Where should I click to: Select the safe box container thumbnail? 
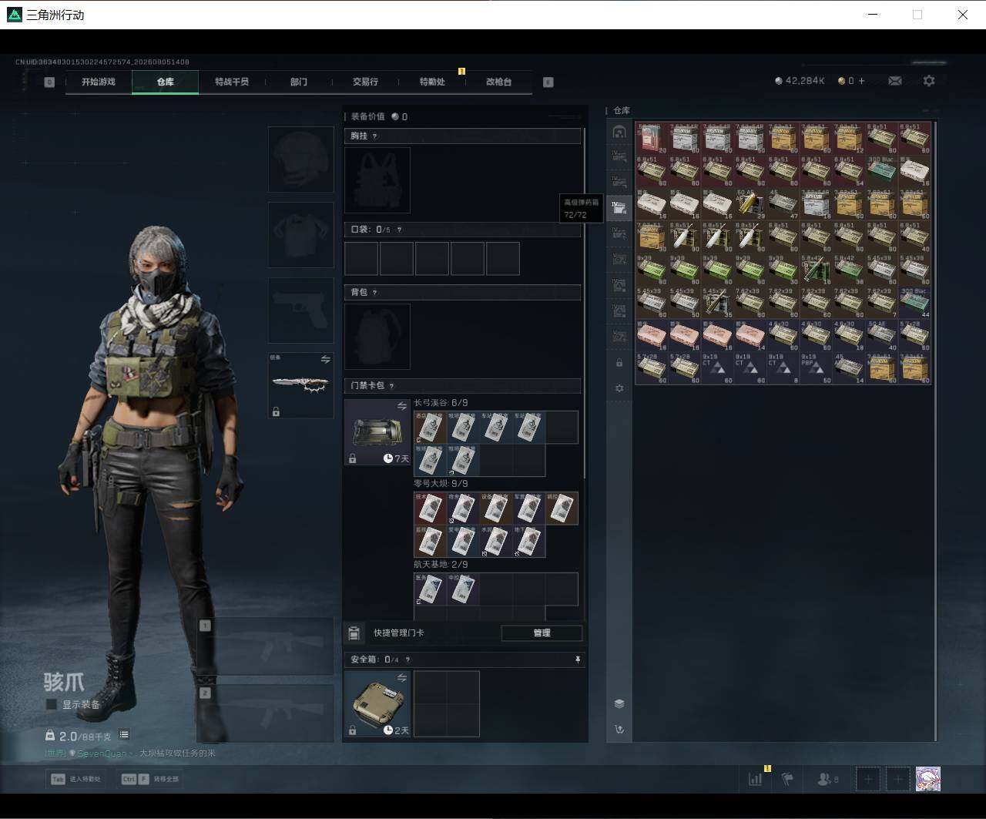377,703
